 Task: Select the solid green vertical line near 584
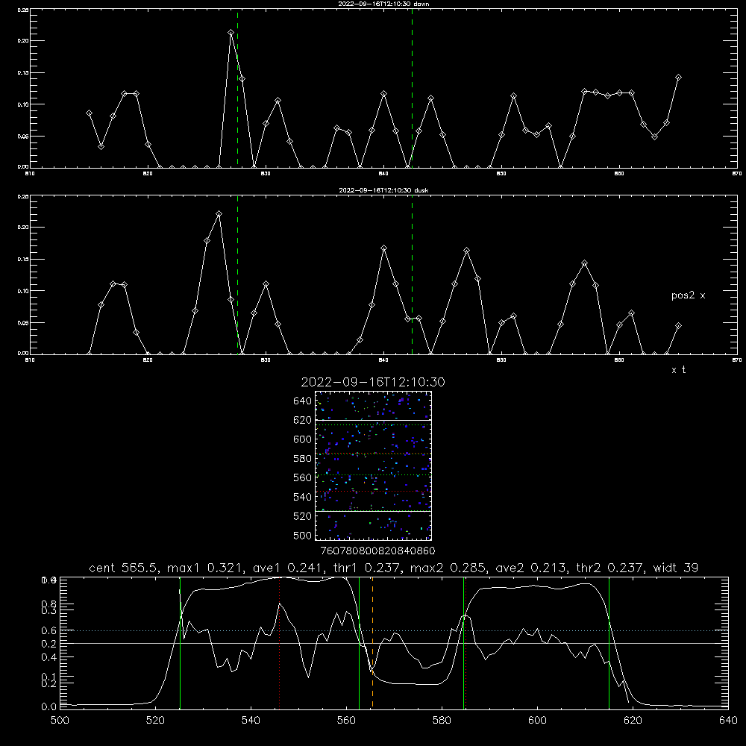pyautogui.click(x=463, y=642)
